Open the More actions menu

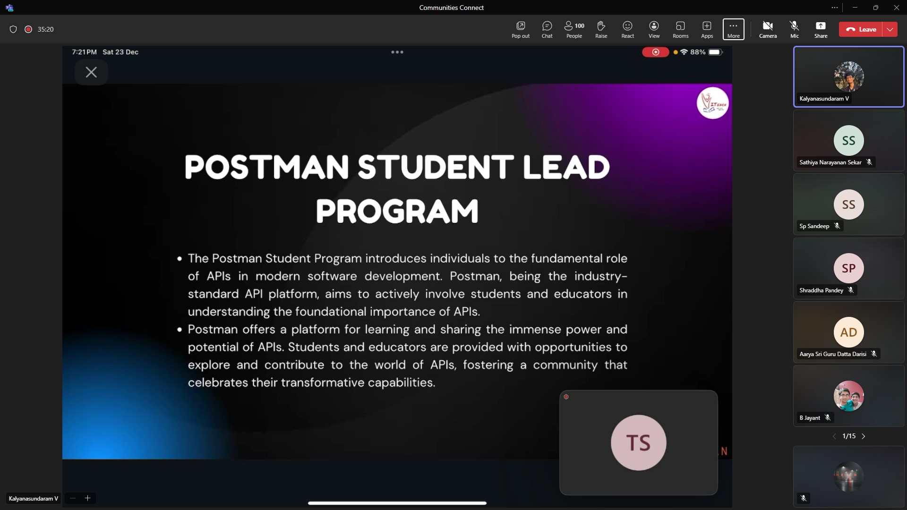(733, 29)
